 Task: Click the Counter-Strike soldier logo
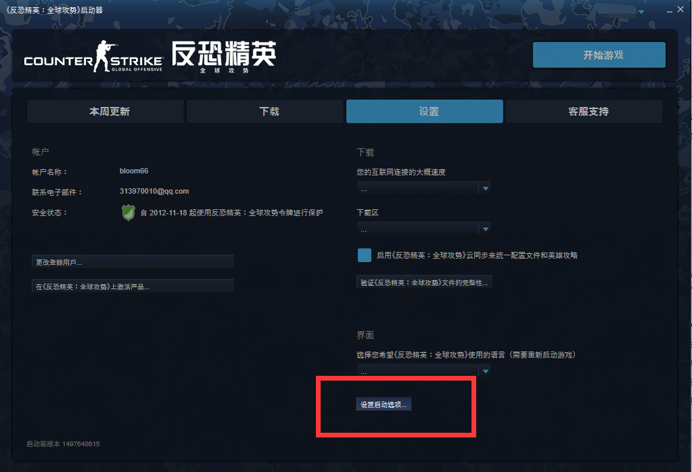pyautogui.click(x=105, y=56)
